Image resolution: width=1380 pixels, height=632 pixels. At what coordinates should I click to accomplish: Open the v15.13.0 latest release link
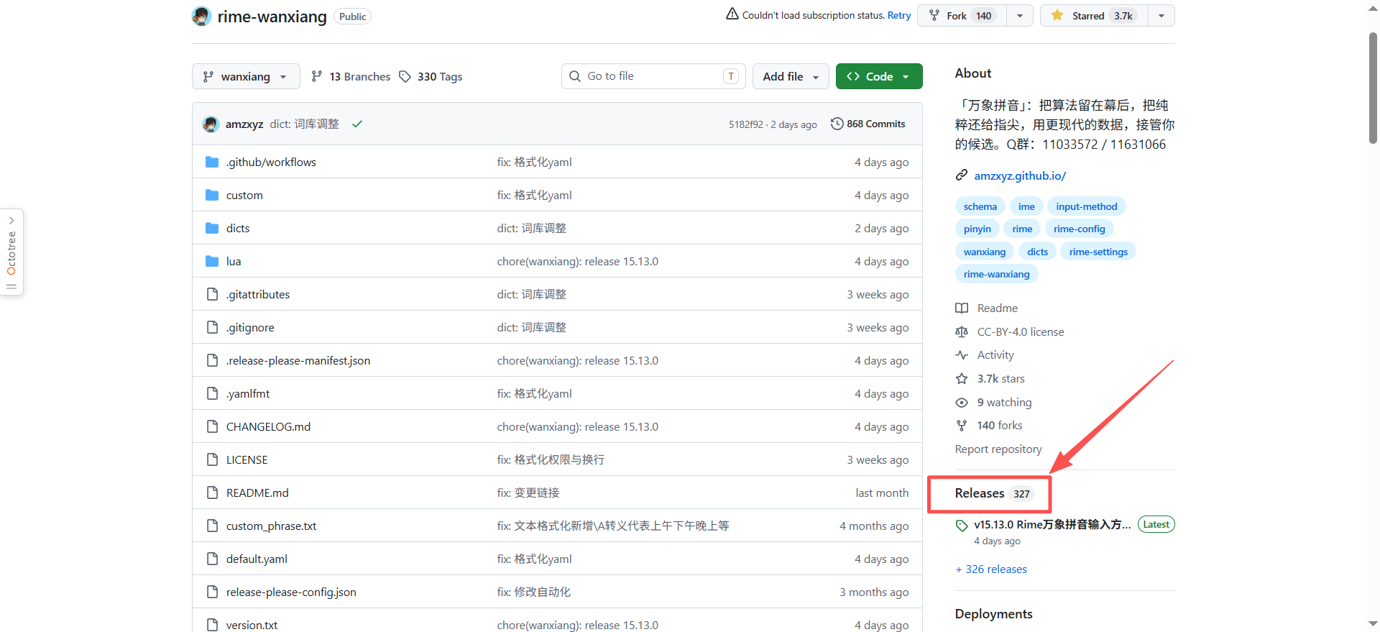coord(1052,524)
